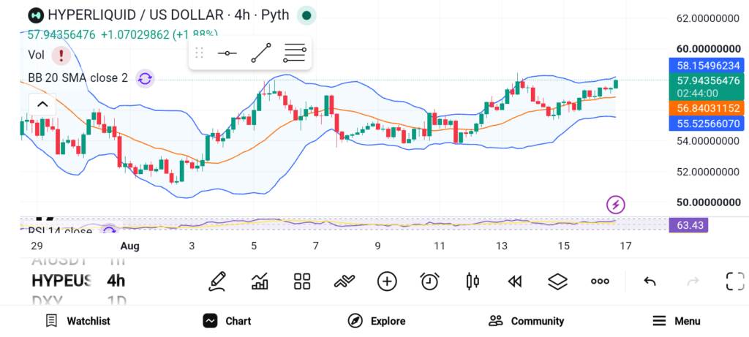This screenshot has width=749, height=337.
Task: Change chart type with candlestick icon
Action: (x=472, y=281)
